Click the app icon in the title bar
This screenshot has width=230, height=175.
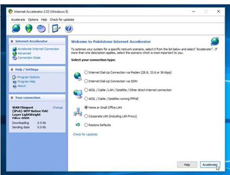click(x=10, y=12)
